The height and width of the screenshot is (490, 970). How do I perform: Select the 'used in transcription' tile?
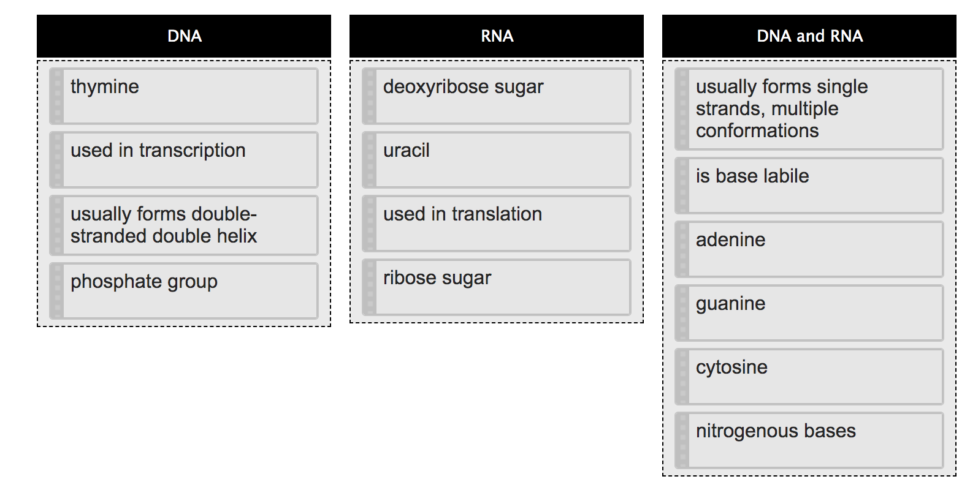(183, 159)
